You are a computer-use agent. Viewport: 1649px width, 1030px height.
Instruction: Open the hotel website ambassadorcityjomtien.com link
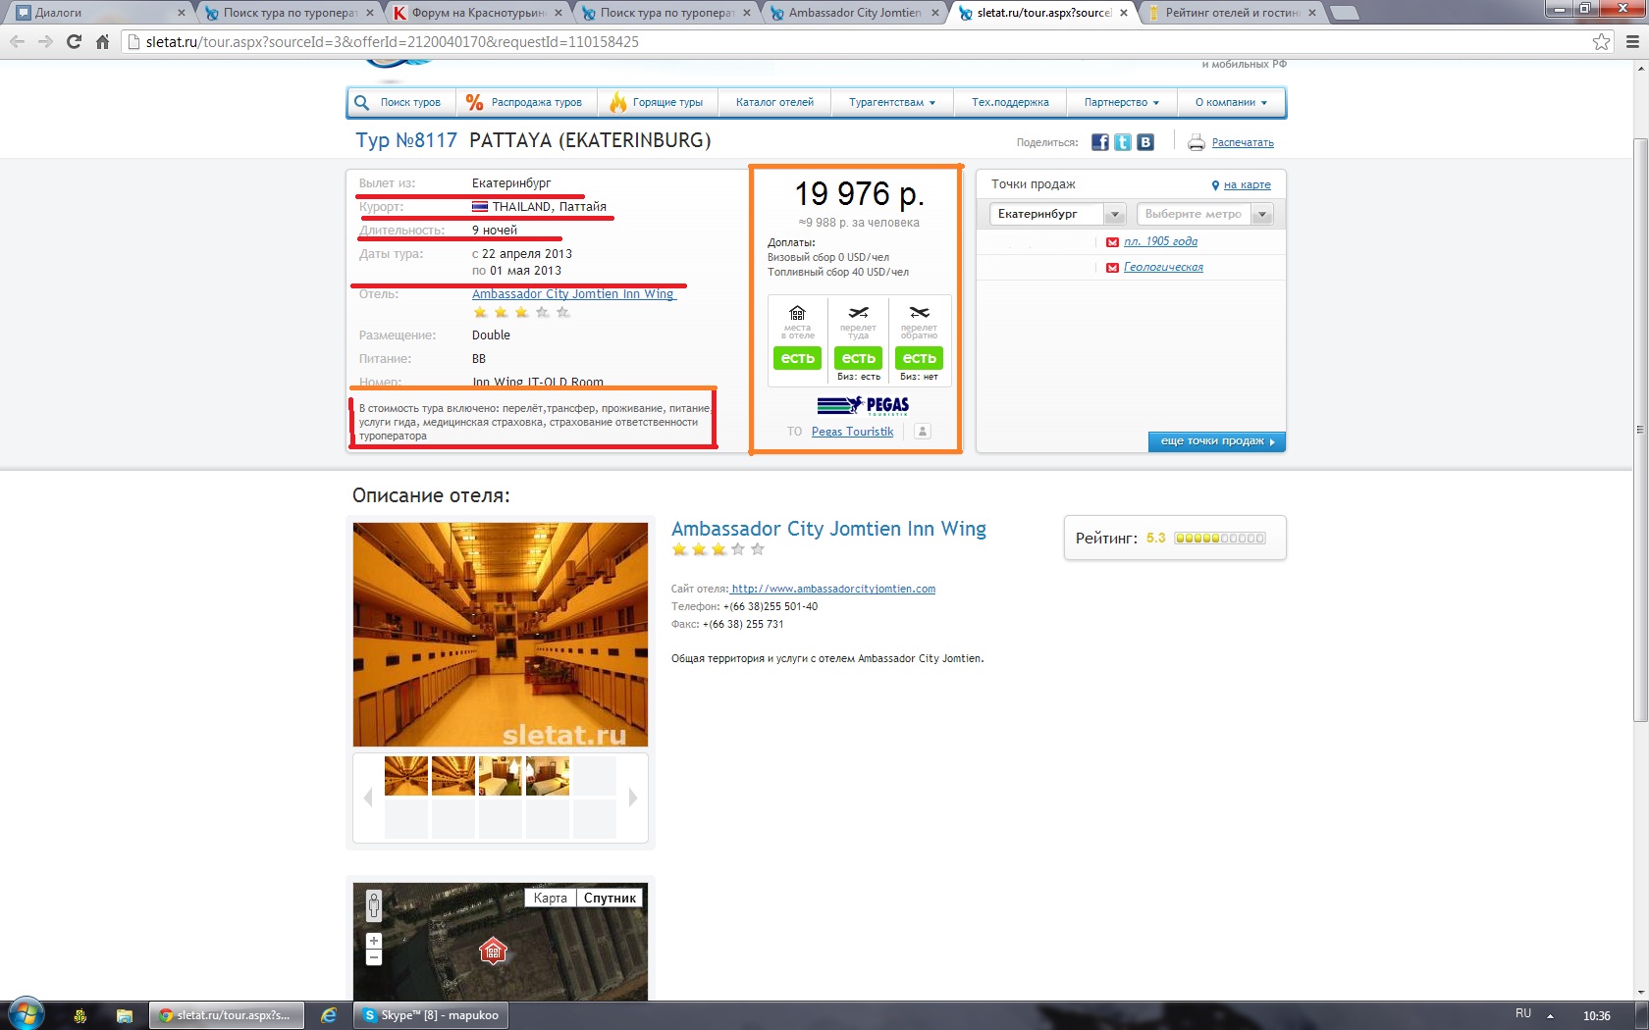click(832, 589)
